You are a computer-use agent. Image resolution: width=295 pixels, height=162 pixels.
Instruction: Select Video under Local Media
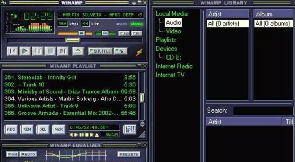(173, 31)
